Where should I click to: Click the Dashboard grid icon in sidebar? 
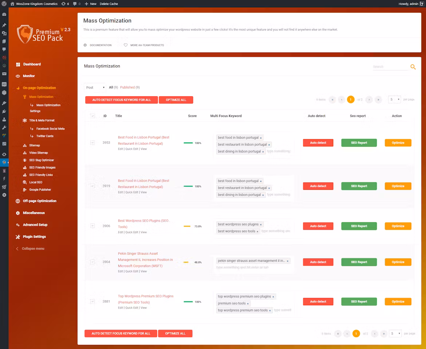tap(18, 64)
